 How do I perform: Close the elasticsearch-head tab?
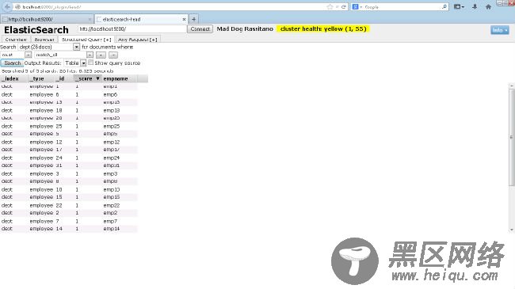184,19
